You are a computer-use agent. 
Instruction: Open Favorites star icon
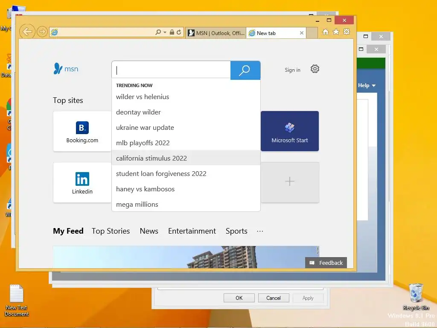[x=336, y=32]
